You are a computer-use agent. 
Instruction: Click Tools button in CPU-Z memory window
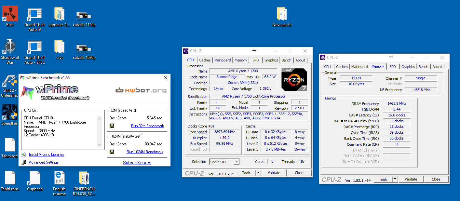tap(383, 179)
